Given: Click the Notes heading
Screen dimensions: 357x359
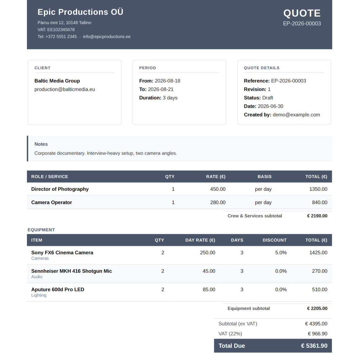Looking at the screenshot, I should 41,144.
